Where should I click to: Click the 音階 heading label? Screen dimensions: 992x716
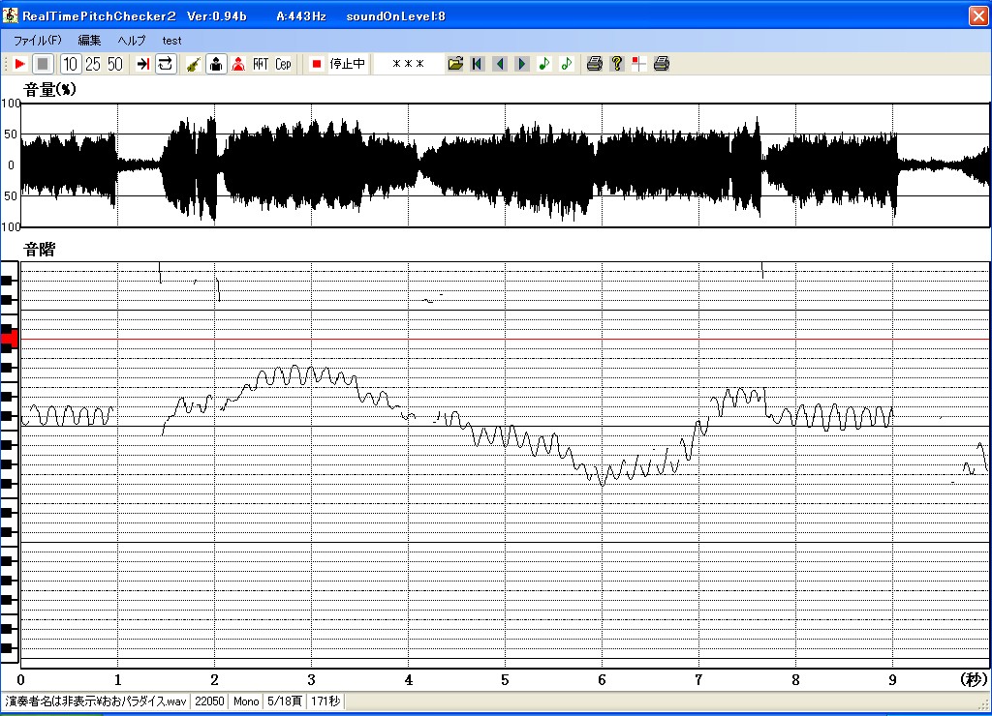39,250
